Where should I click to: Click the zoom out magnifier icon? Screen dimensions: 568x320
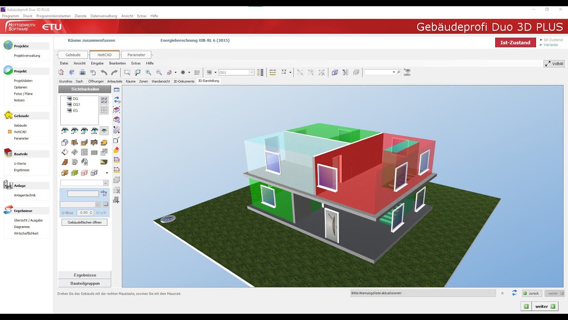(x=159, y=72)
